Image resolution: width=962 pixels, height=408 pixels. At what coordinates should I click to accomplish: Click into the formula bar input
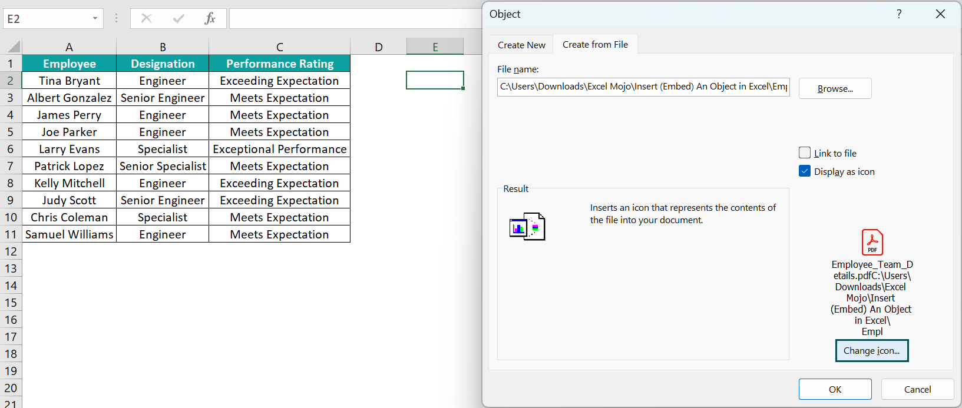pos(355,19)
